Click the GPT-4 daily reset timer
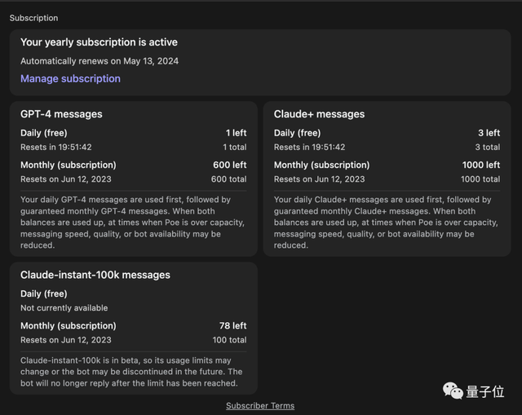522x415 pixels. coord(55,148)
